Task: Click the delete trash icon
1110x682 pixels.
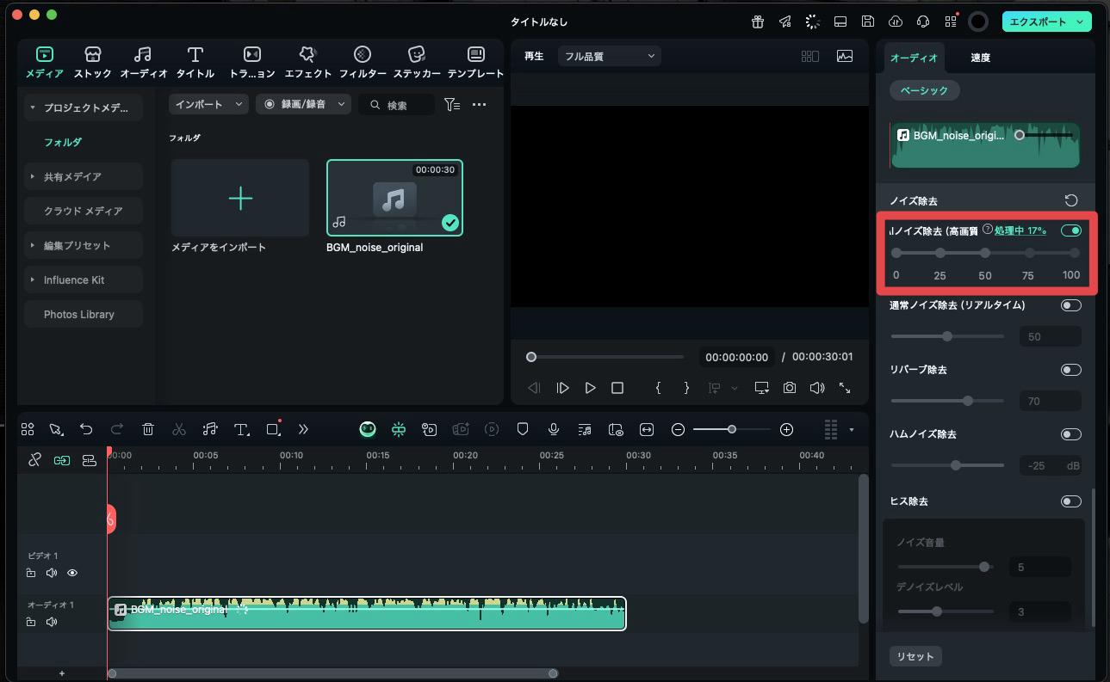Action: point(148,429)
